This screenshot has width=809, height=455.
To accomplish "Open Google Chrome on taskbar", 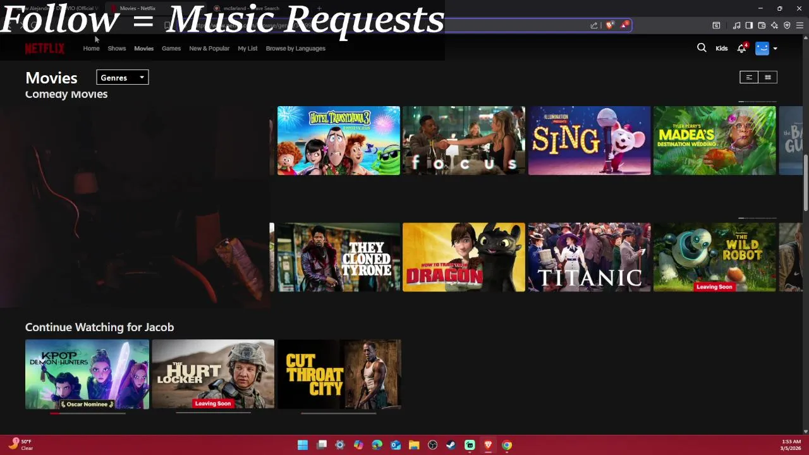I will pos(507,445).
